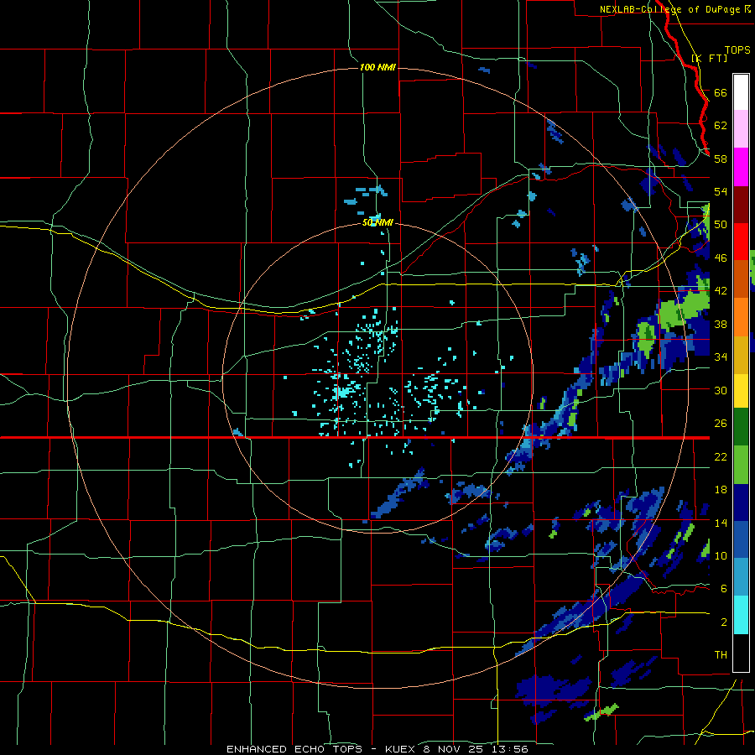The height and width of the screenshot is (755, 755).
Task: Click the 26 value on the scale
Action: coord(721,424)
